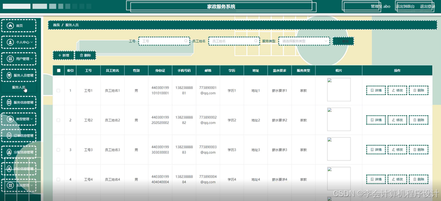Screen dimensions: 441x201
Task: Open the 服务类型 dropdown selector
Action: (304, 41)
